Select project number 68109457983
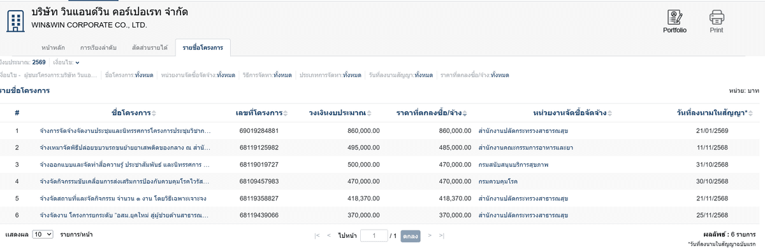 point(259,181)
